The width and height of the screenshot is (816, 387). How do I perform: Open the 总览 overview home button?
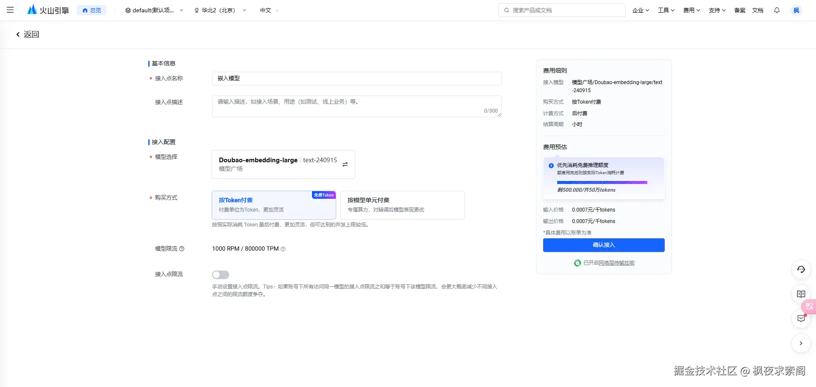91,10
